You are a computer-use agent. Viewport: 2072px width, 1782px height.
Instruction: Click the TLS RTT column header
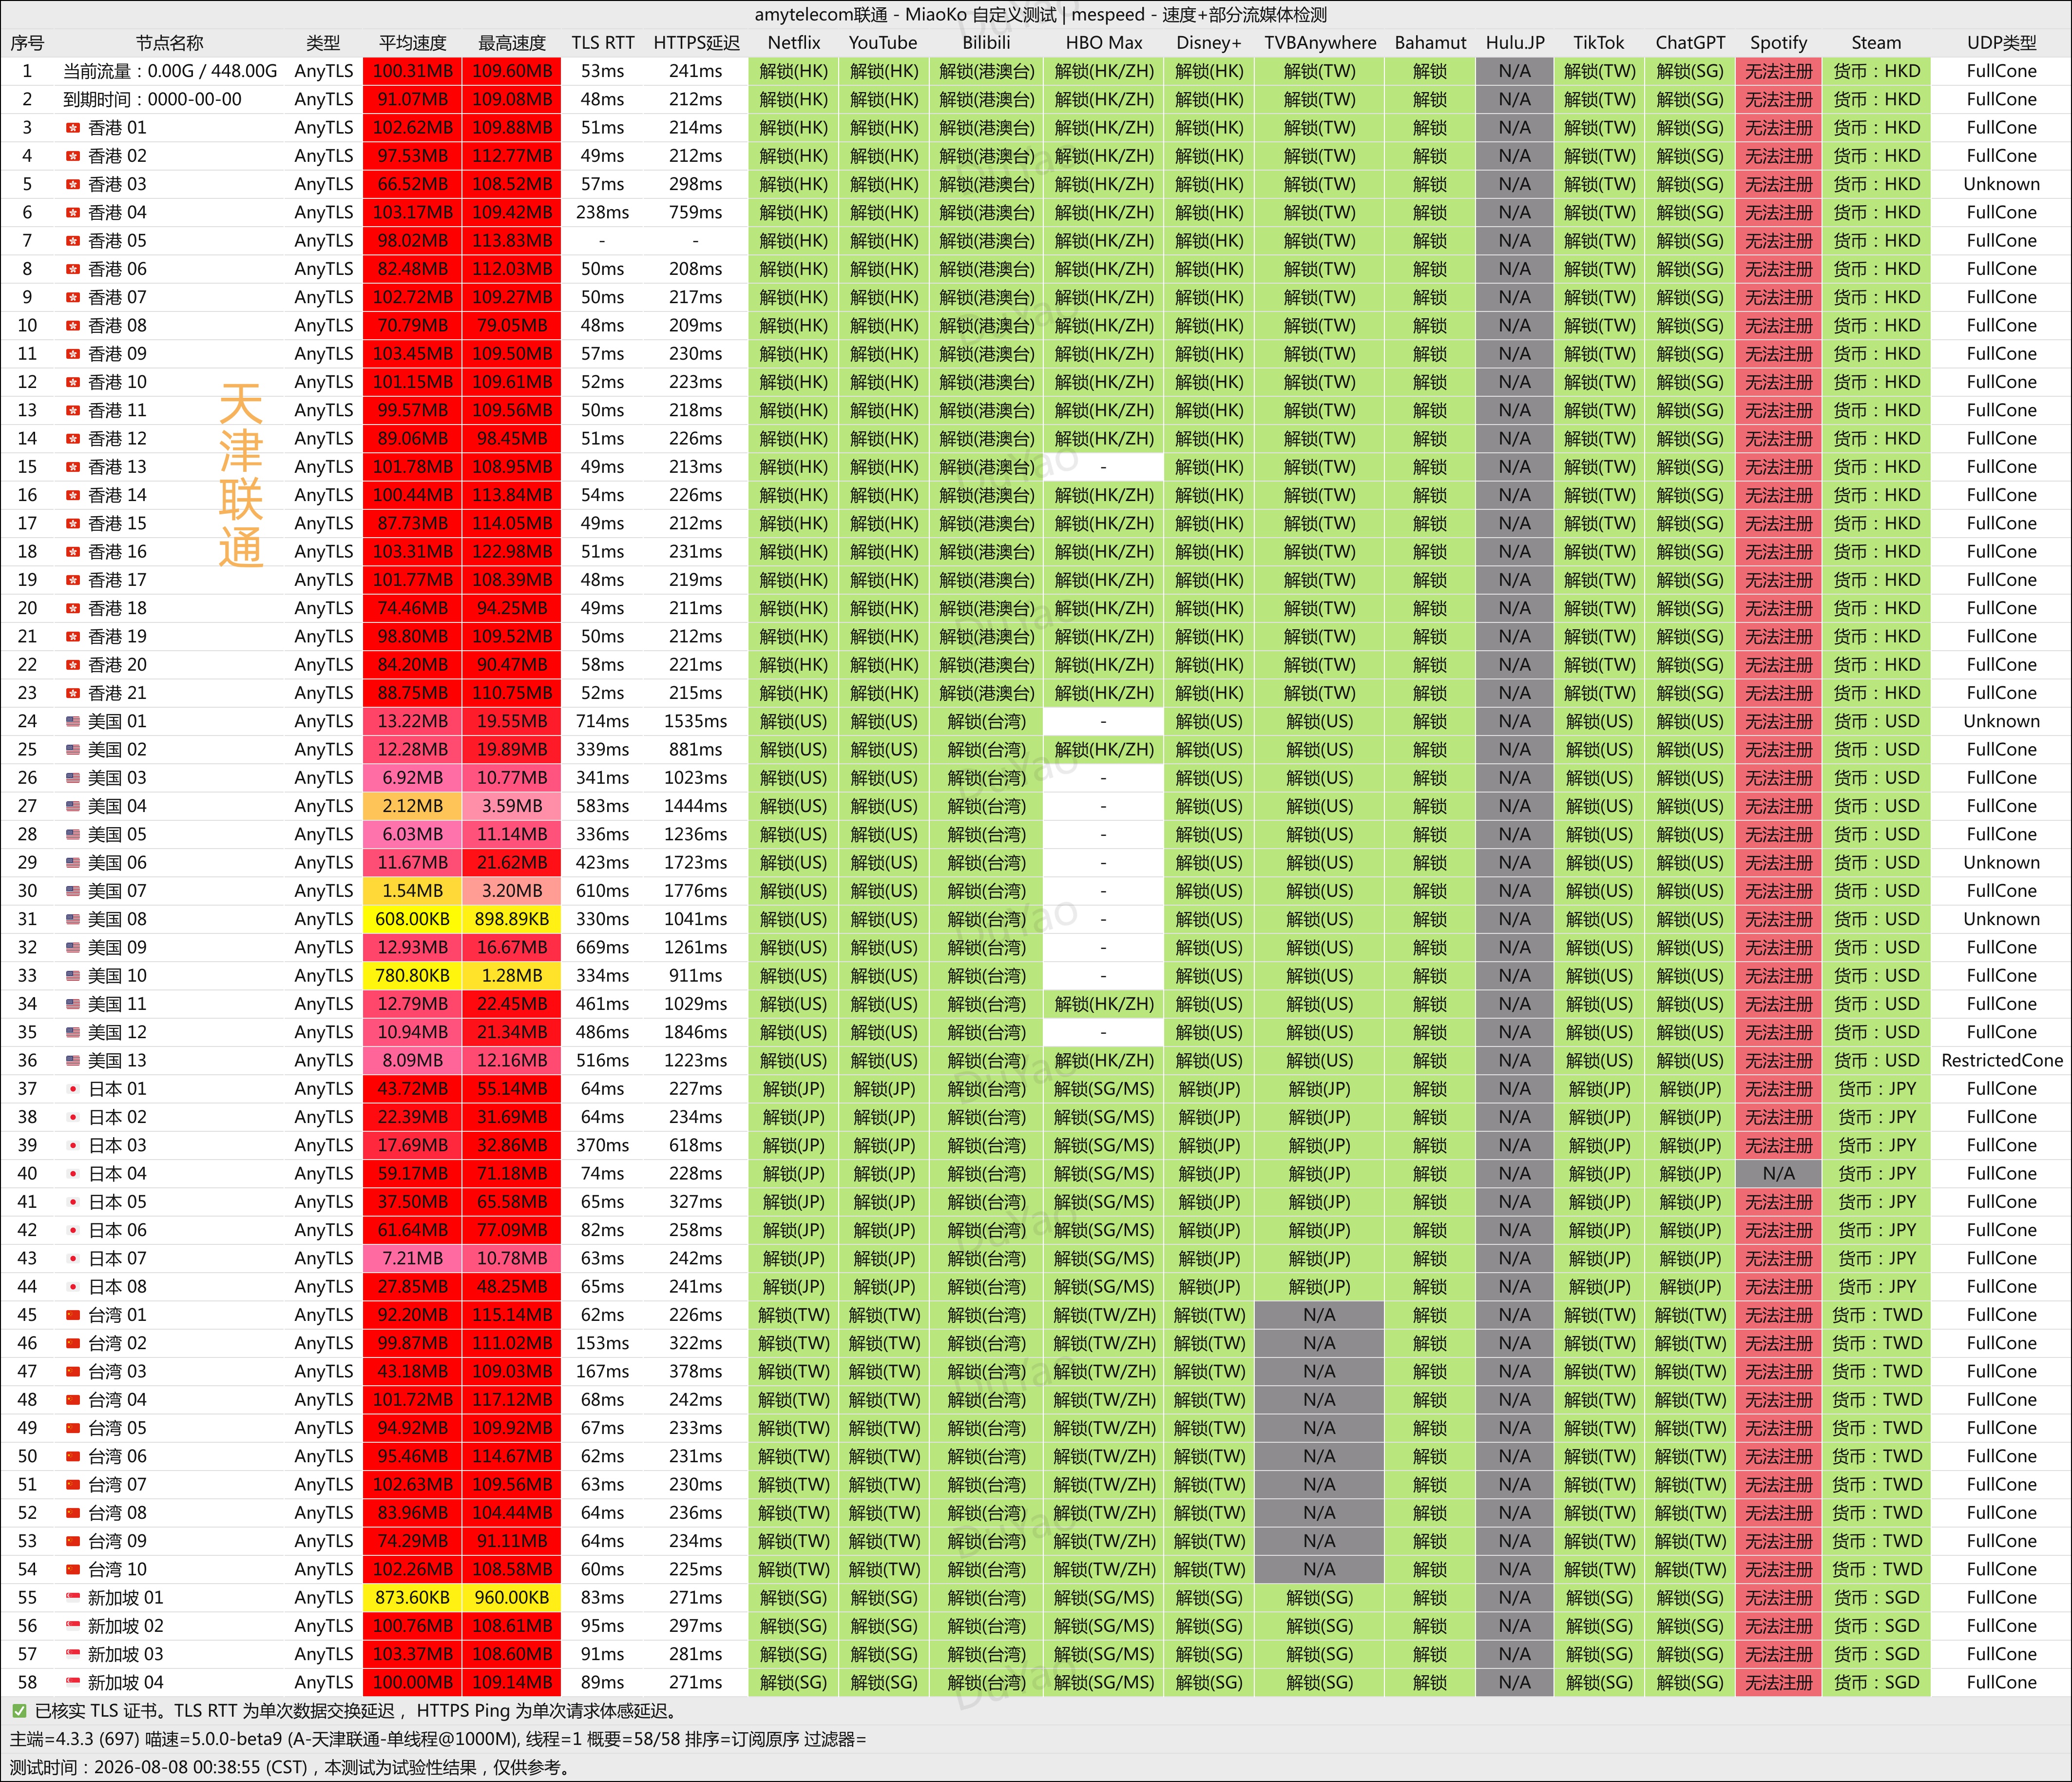coord(603,43)
